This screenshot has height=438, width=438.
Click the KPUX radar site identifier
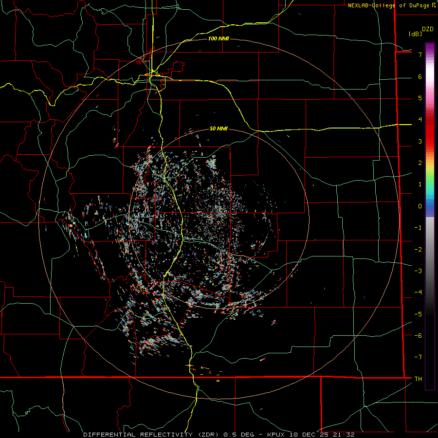(276, 435)
